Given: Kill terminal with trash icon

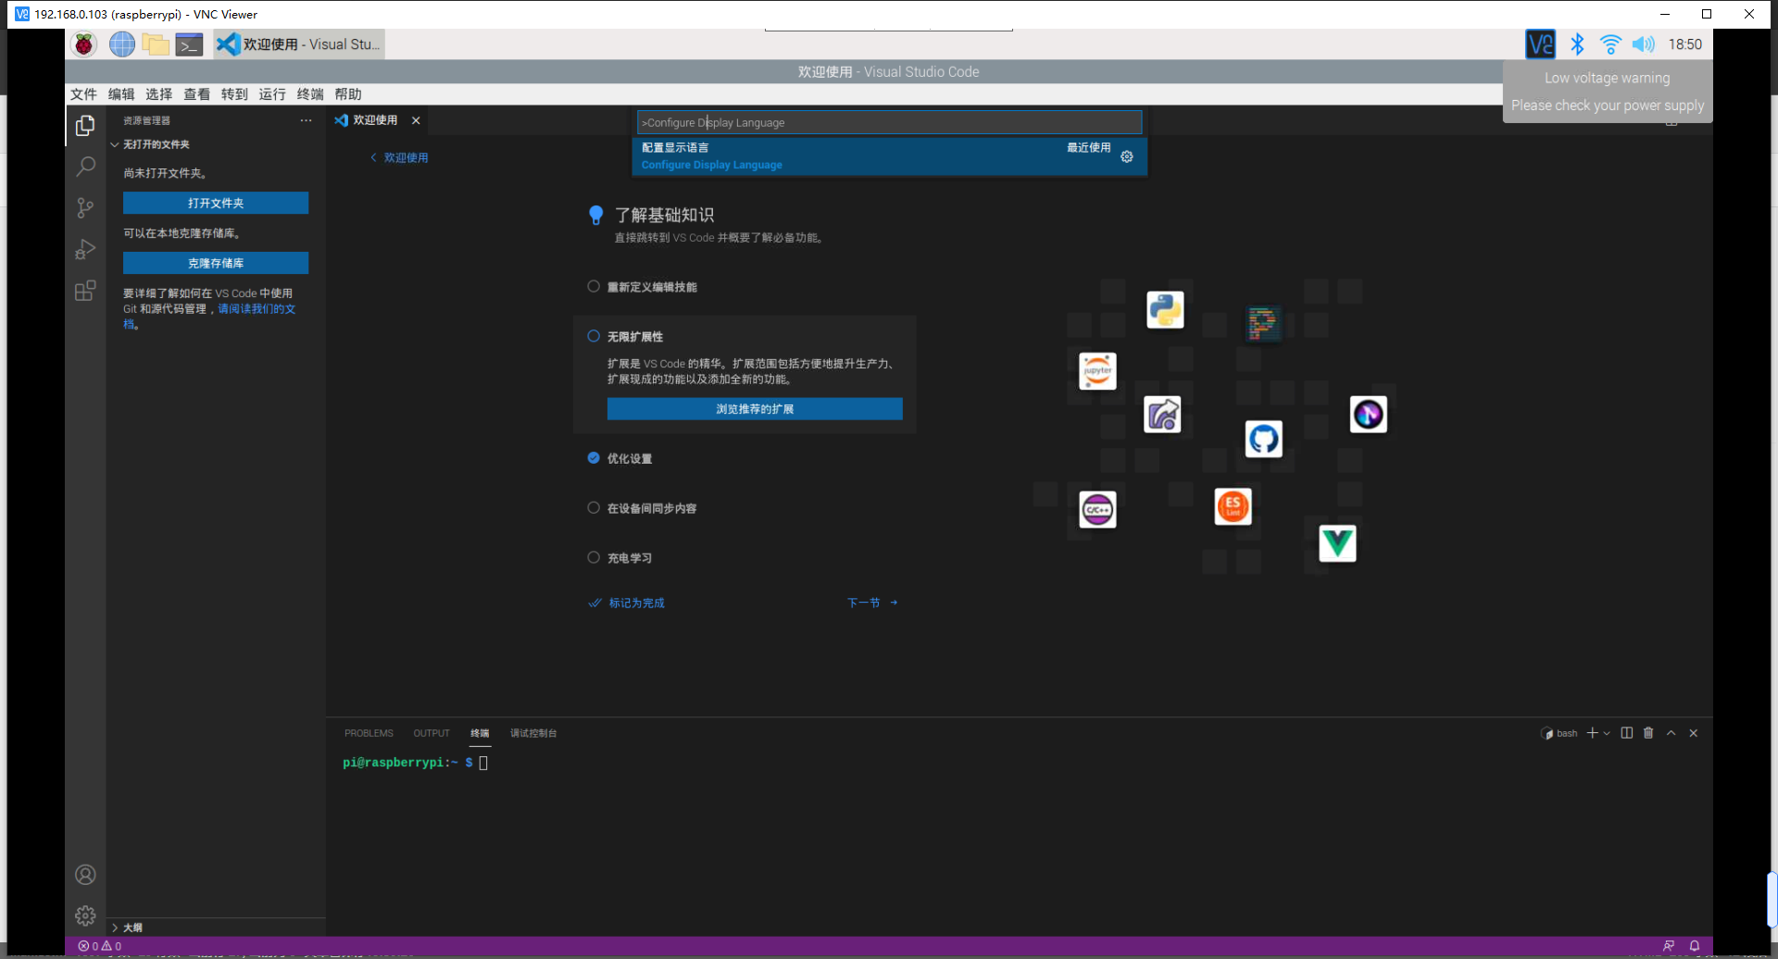Looking at the screenshot, I should tap(1648, 733).
